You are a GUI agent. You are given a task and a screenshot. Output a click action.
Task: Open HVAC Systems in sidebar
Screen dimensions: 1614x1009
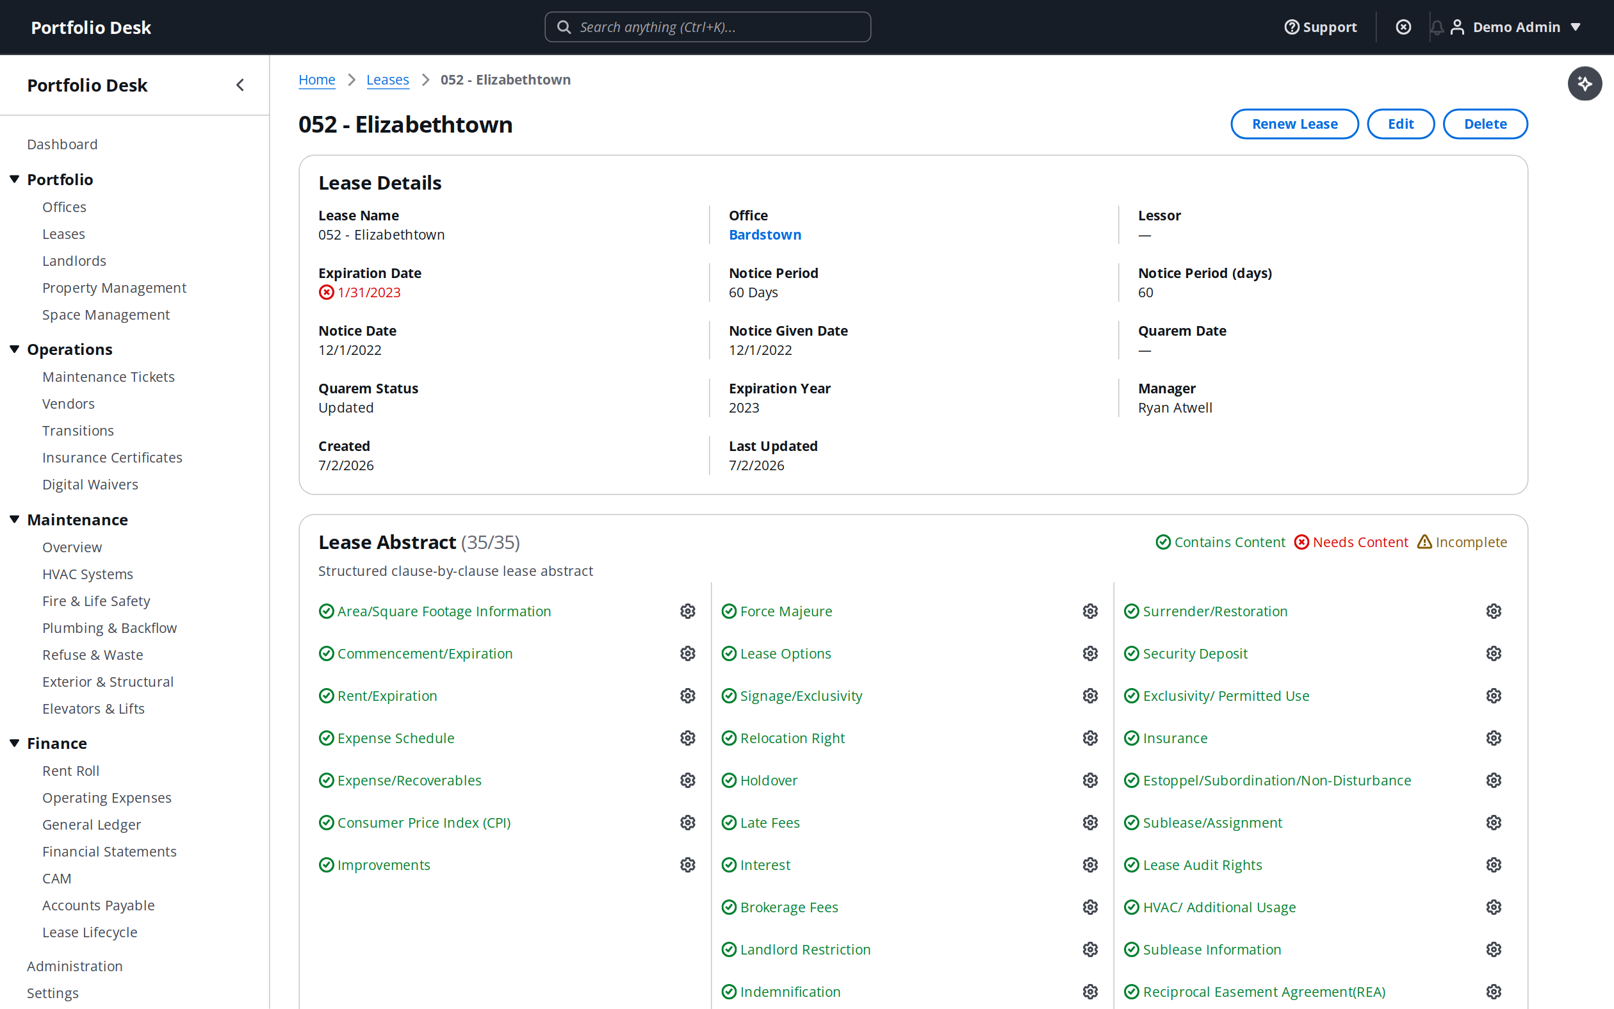tap(87, 574)
